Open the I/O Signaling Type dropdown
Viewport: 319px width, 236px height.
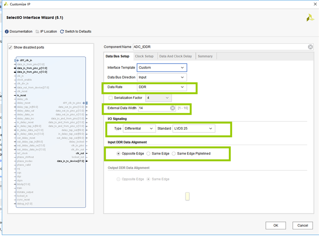click(139, 128)
